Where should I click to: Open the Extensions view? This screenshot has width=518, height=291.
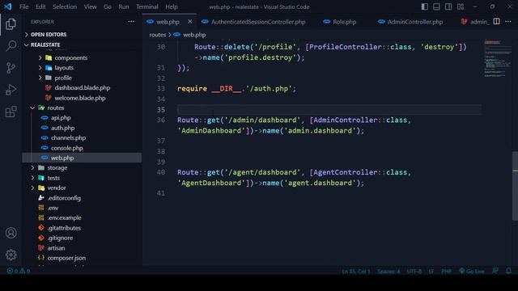tap(11, 112)
